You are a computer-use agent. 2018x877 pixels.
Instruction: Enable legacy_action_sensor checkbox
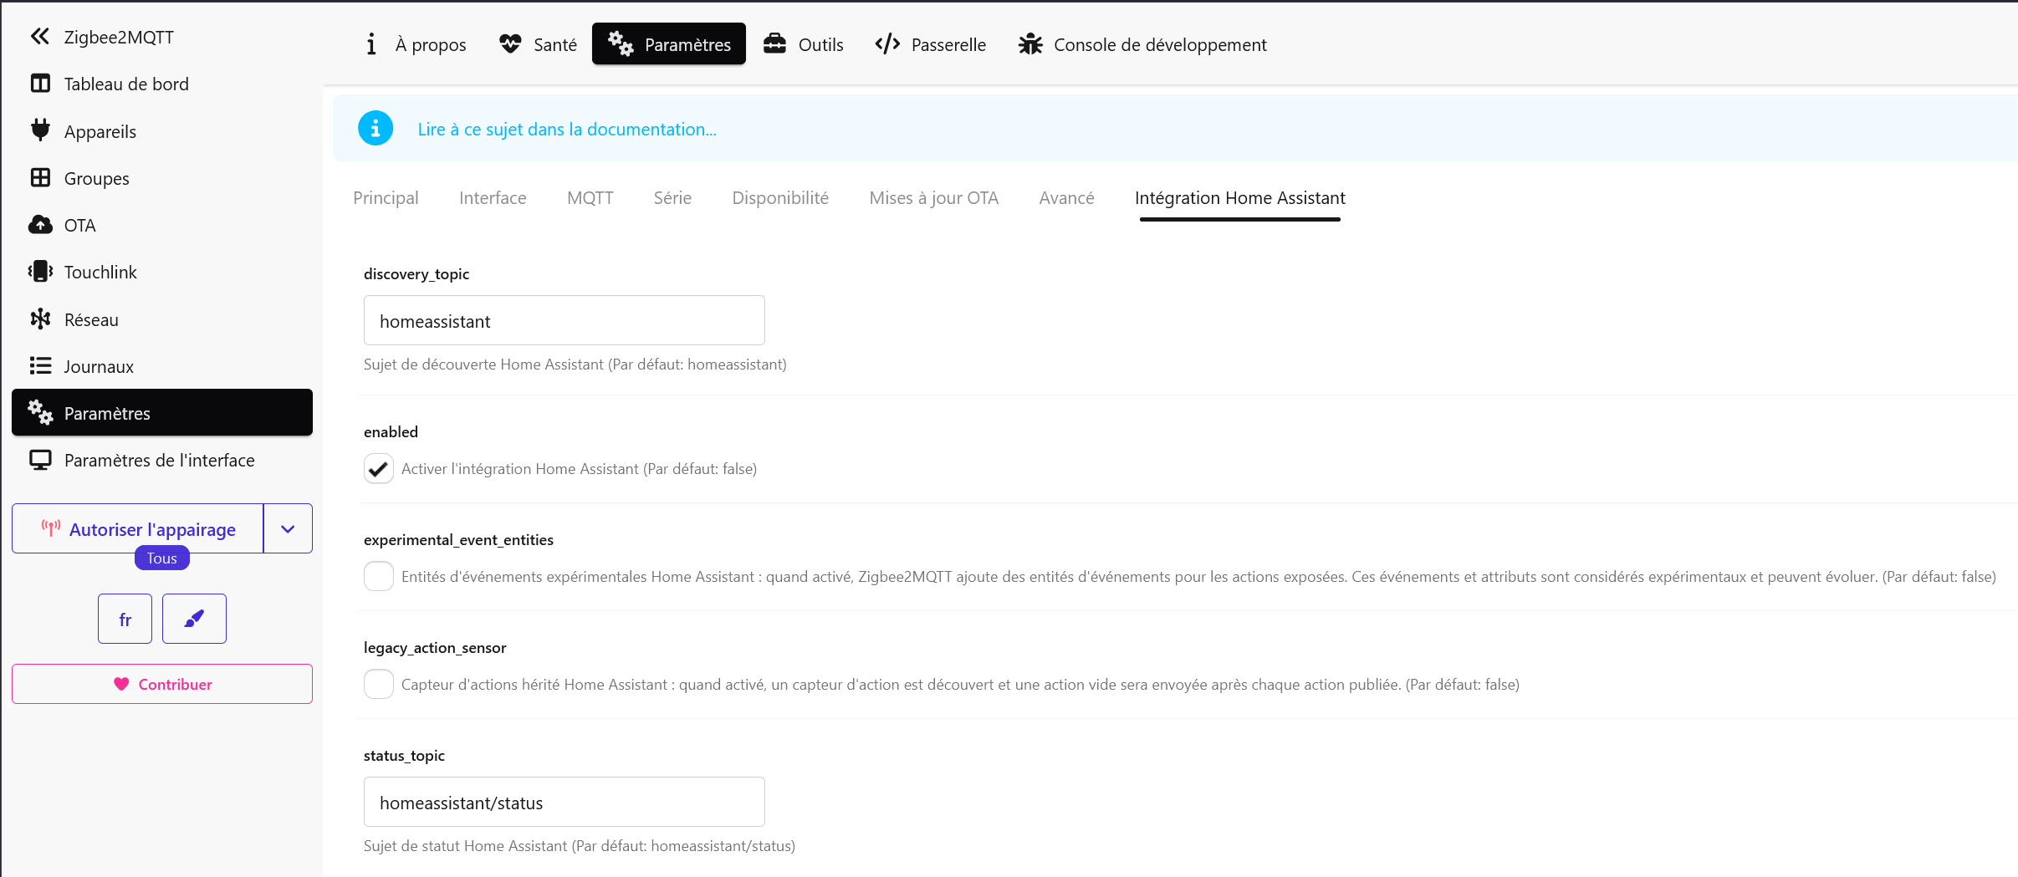point(379,685)
